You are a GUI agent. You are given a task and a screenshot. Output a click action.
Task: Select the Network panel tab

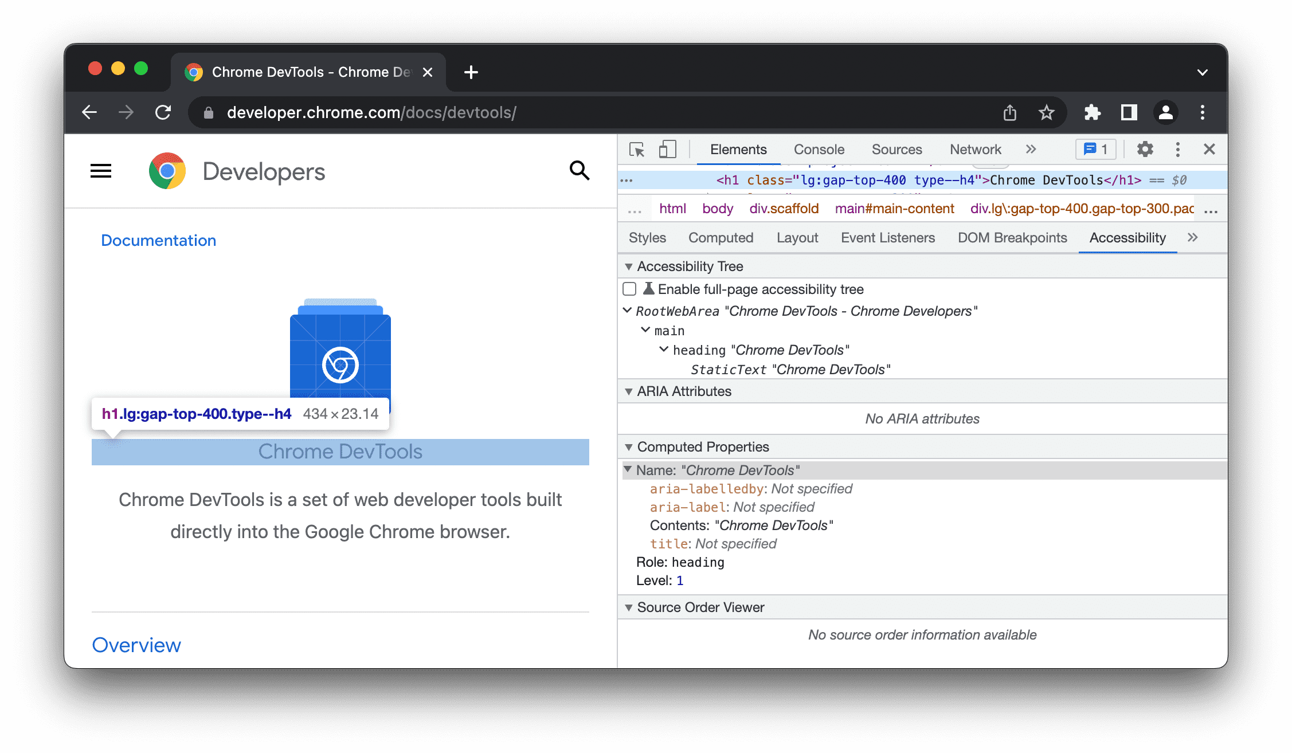(976, 149)
